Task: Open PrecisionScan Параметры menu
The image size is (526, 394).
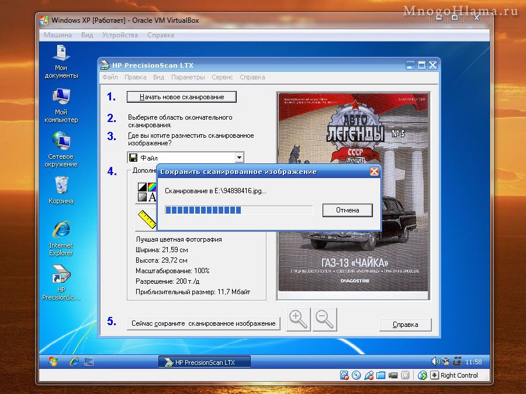Action: coord(188,77)
